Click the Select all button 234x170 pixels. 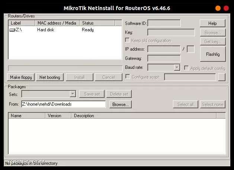pyautogui.click(x=186, y=104)
